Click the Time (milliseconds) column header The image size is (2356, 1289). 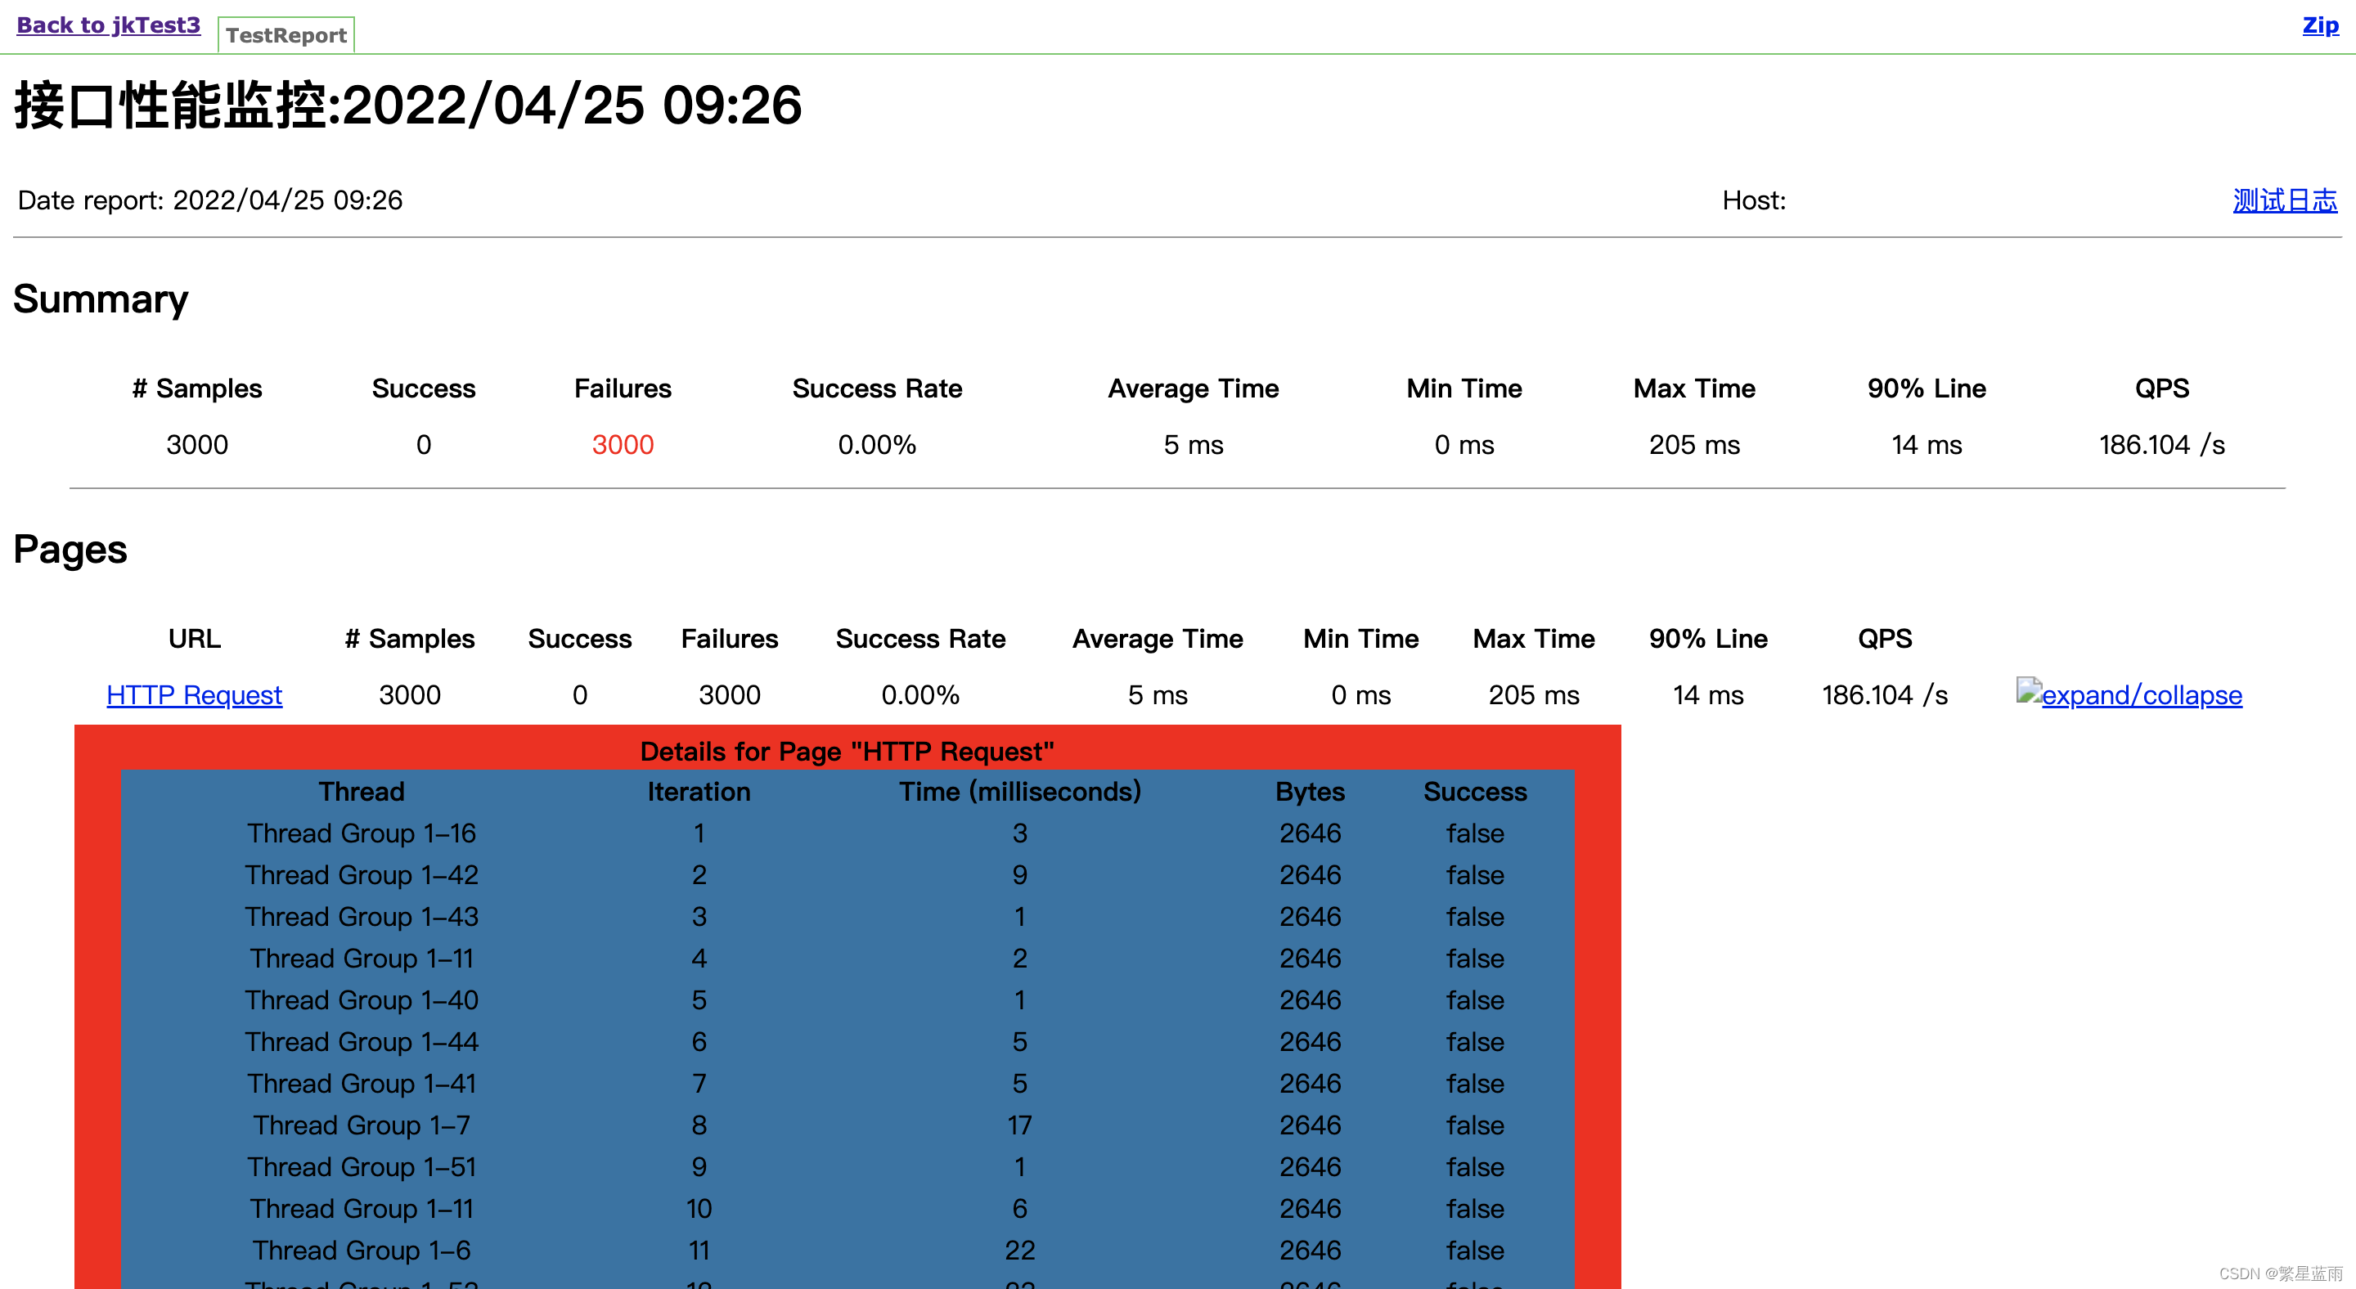(1020, 792)
